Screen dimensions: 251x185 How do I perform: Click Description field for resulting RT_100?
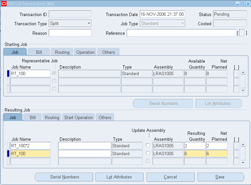(x=85, y=154)
